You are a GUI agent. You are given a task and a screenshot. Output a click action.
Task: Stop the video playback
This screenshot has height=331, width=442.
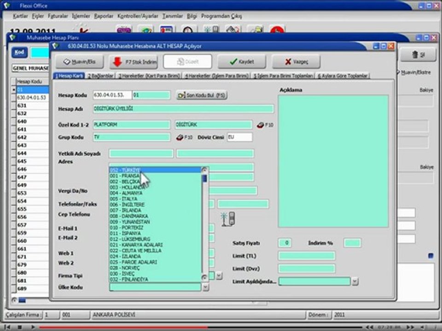[x=20, y=327]
